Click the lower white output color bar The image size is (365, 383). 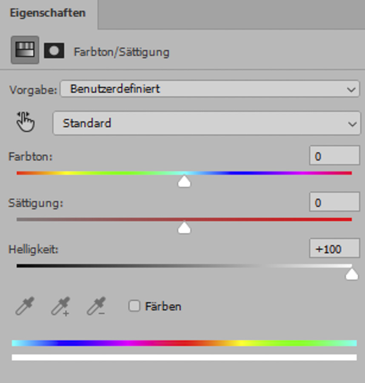click(184, 357)
